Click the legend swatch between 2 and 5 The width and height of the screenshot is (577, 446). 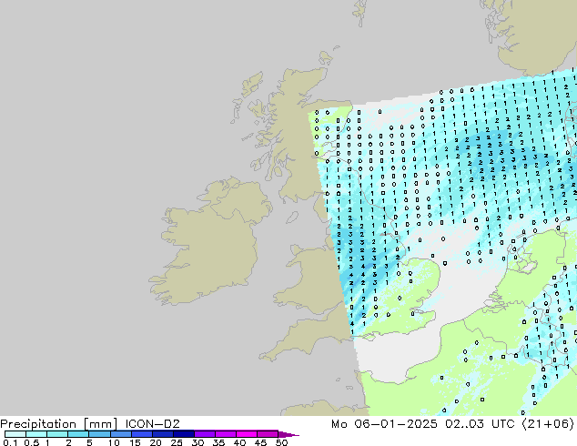click(78, 434)
